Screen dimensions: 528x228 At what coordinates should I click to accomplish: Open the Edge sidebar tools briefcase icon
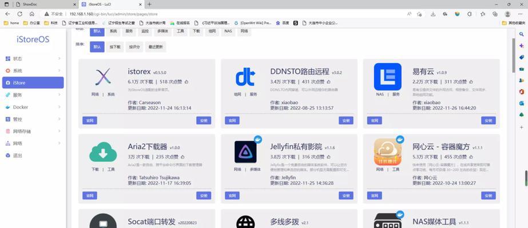[522, 69]
